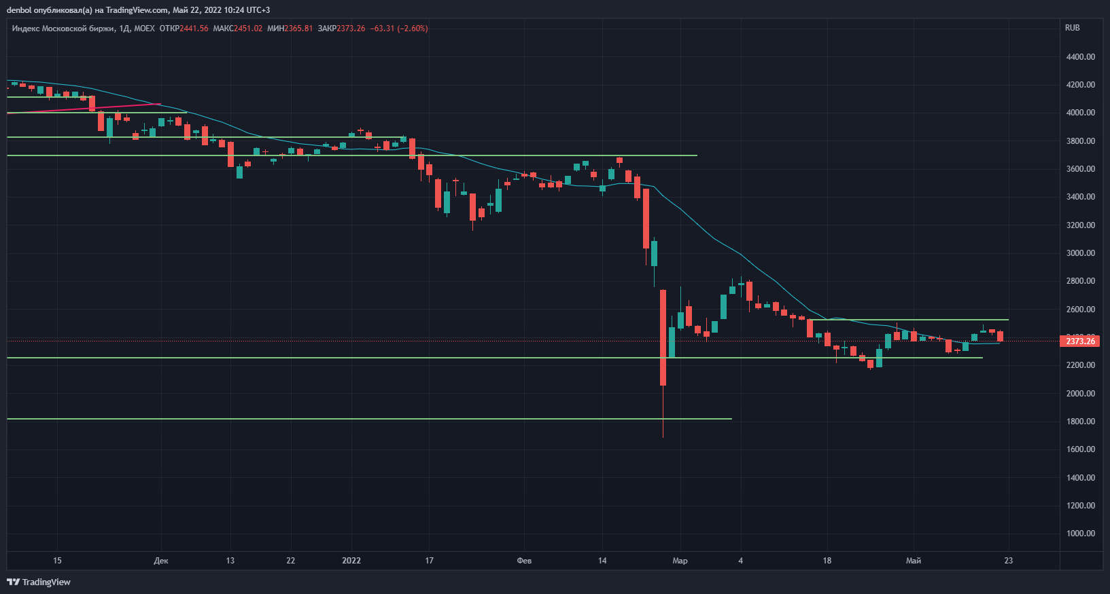
Task: Click the change value −63.31 (−2.60%)
Action: (399, 29)
